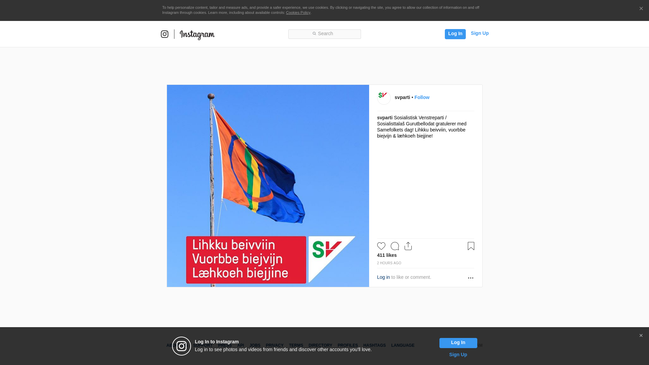Viewport: 649px width, 365px height.
Task: Click the Sami flag post image
Action: pyautogui.click(x=268, y=186)
